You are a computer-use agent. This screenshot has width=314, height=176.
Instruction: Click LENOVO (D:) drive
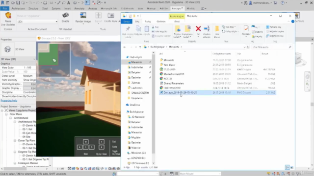click(x=138, y=158)
